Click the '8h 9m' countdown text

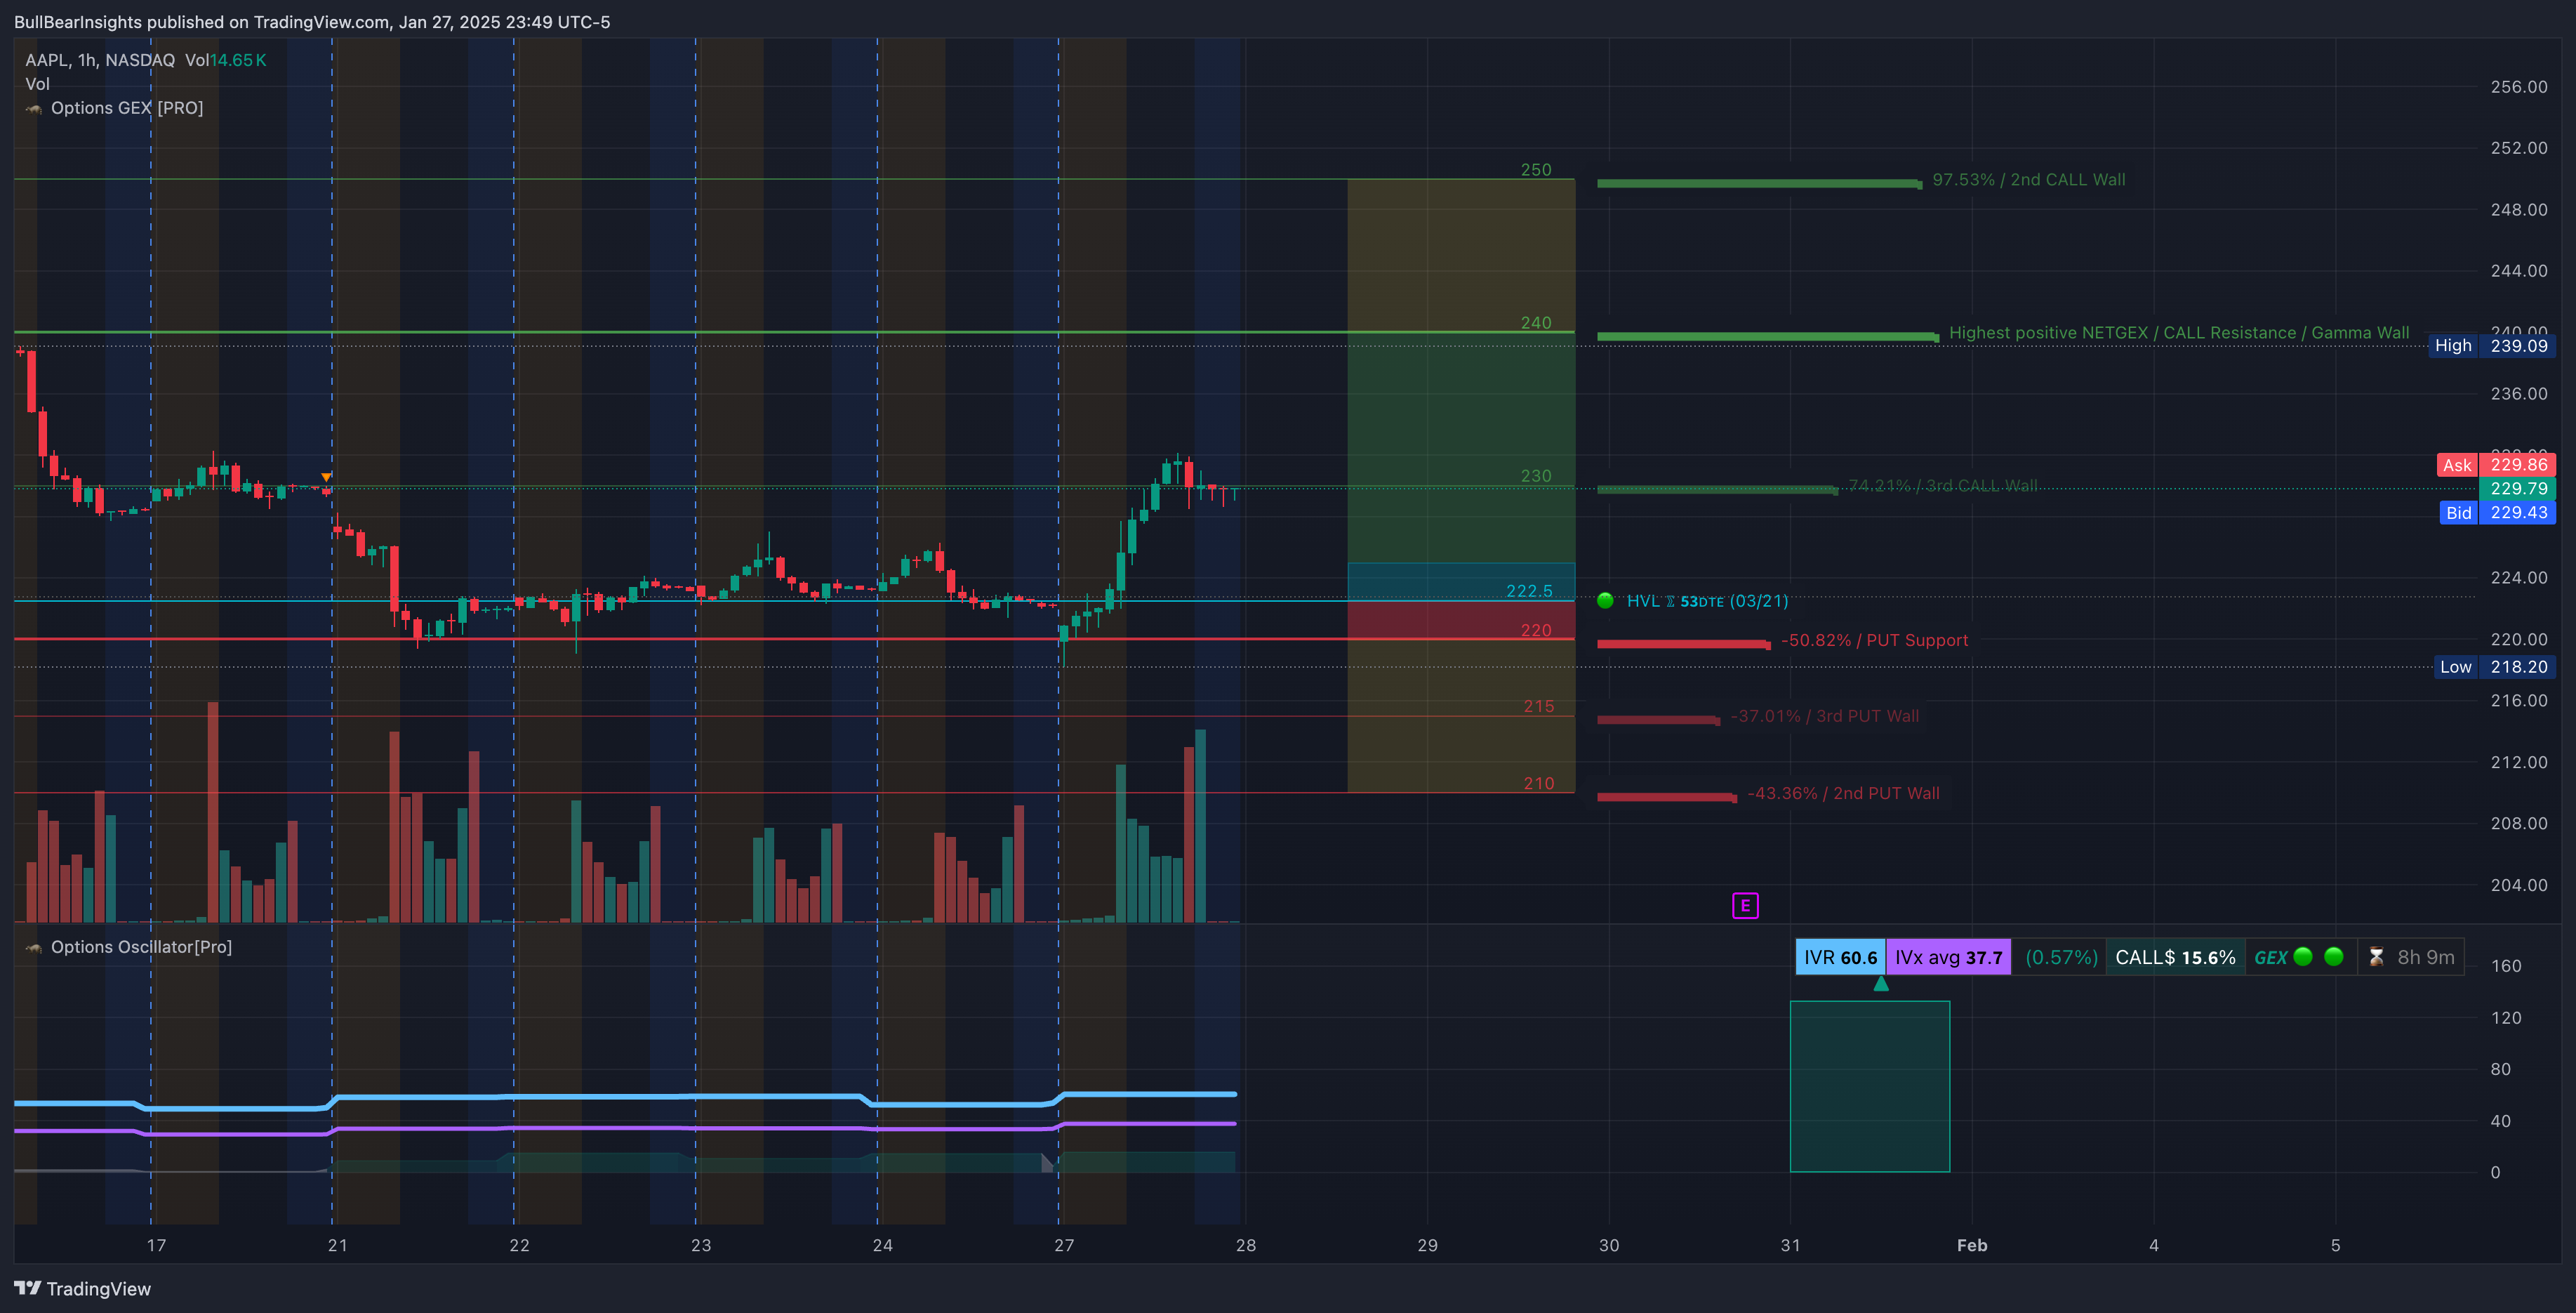[x=2425, y=957]
